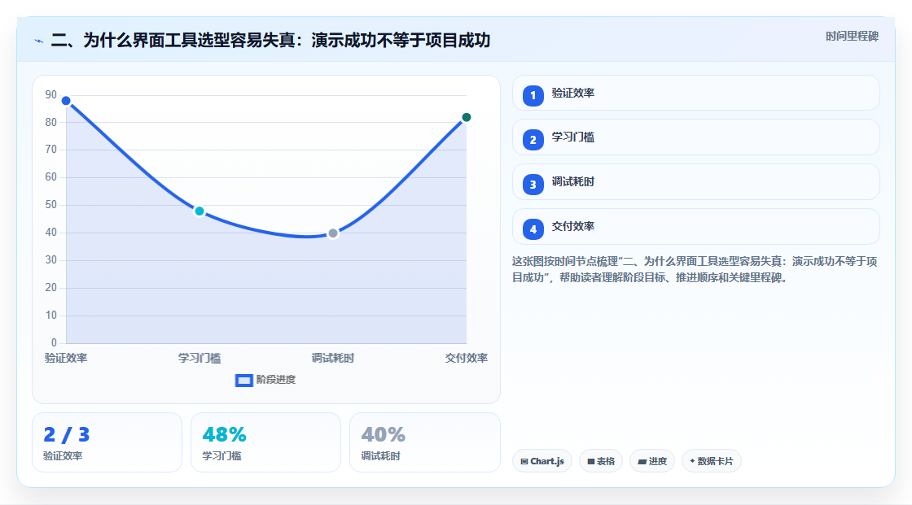Click the x-axis label 交付效率
Screen dimensions: 912x505
pyautogui.click(x=467, y=358)
